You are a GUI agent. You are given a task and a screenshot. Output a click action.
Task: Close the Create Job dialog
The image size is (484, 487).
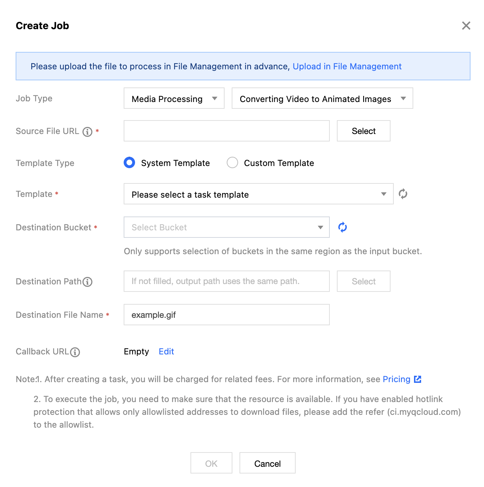466,26
